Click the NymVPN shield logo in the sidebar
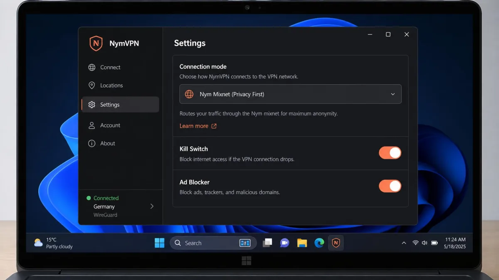This screenshot has width=499, height=280. point(96,43)
